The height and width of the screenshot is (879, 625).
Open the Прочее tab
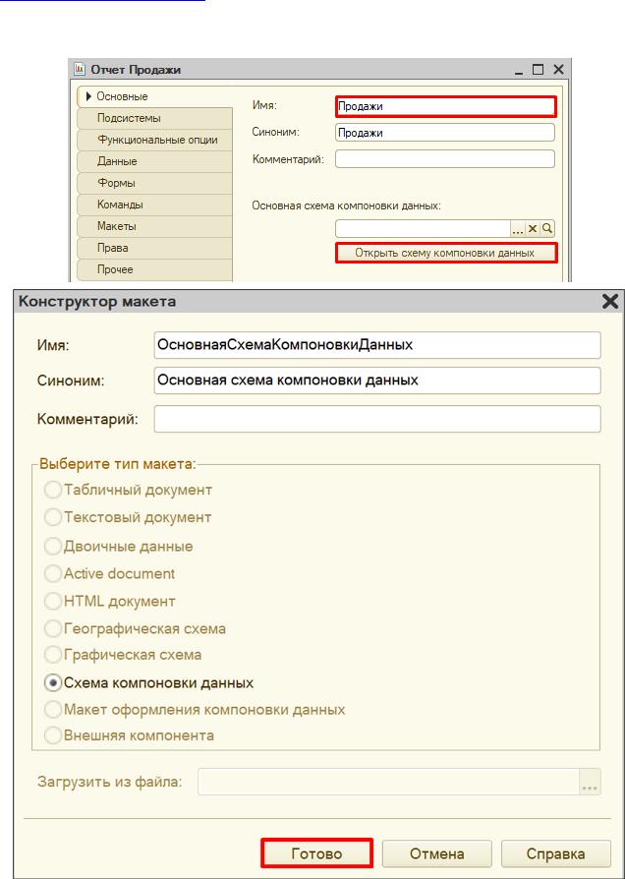(154, 269)
